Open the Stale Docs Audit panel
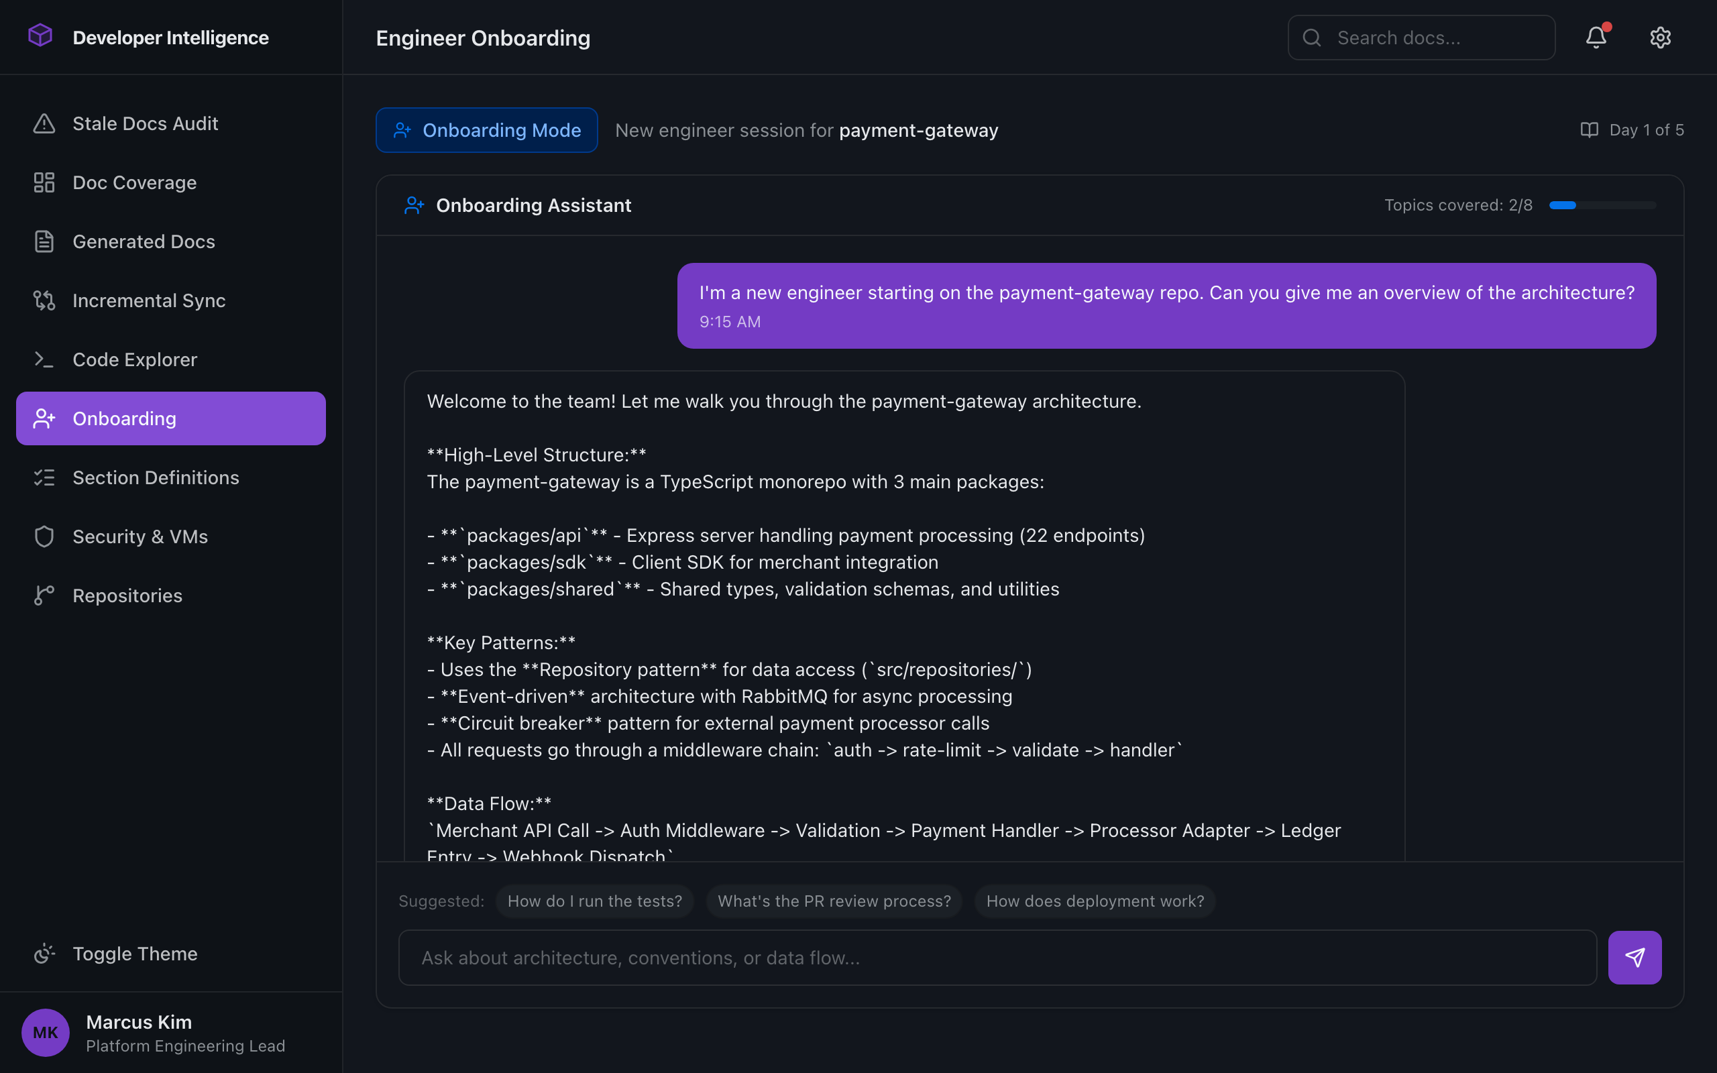This screenshot has width=1717, height=1073. (145, 123)
